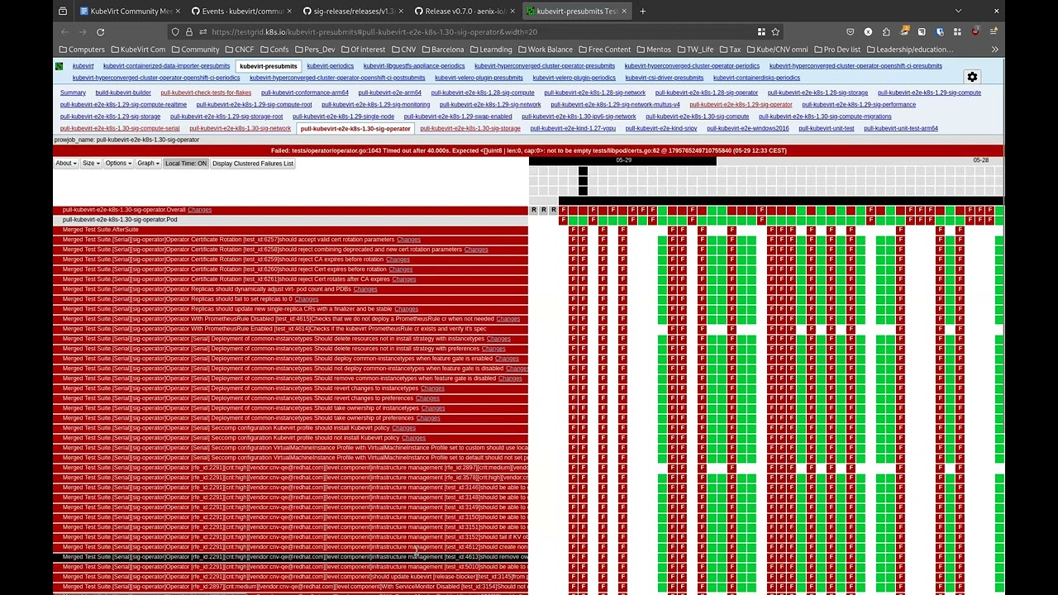
Task: Open the Learning bookmark folder
Action: click(489, 50)
